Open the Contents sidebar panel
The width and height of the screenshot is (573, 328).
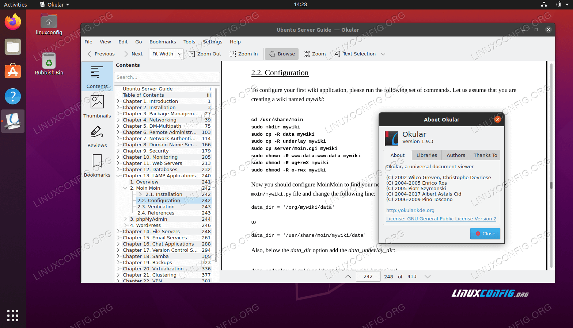coord(97,77)
